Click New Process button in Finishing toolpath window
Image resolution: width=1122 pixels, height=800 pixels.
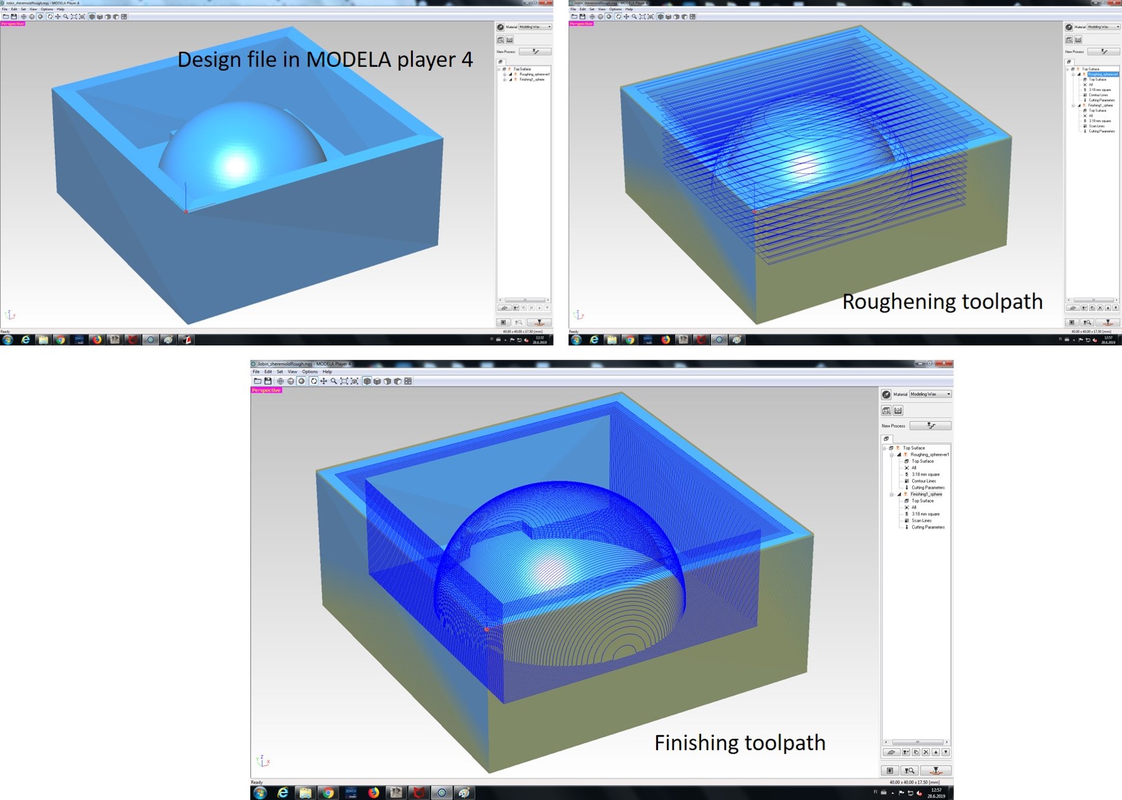930,426
